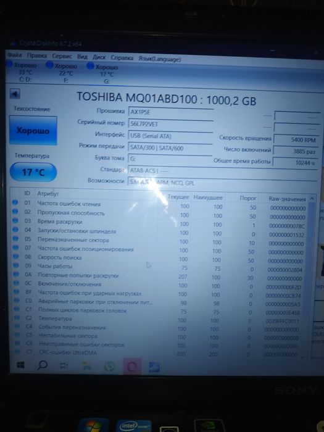Click the 5400 RPM rotation speed field
Viewport: 324px width, 432px height.
point(296,140)
